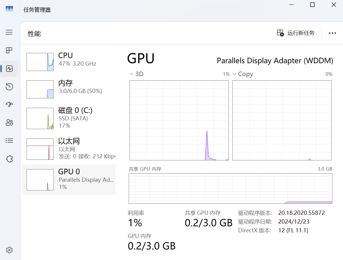Click 共享 GPU 内存 0.2/3.0 GB value

(209, 223)
